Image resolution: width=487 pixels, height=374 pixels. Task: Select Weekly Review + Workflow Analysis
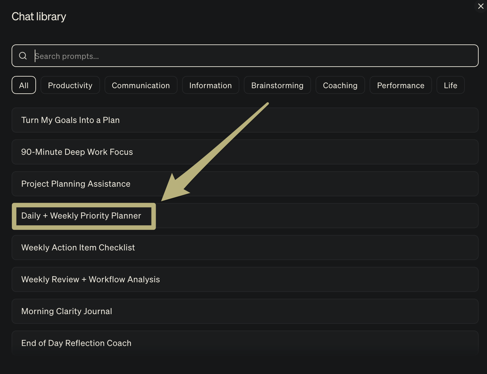244,279
